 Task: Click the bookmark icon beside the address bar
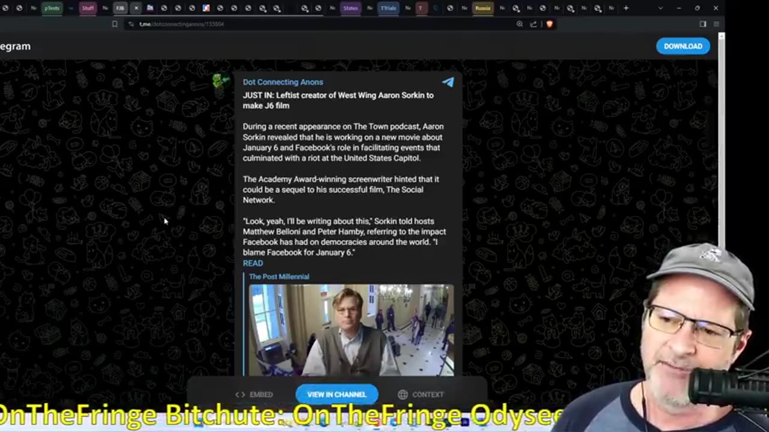[115, 24]
